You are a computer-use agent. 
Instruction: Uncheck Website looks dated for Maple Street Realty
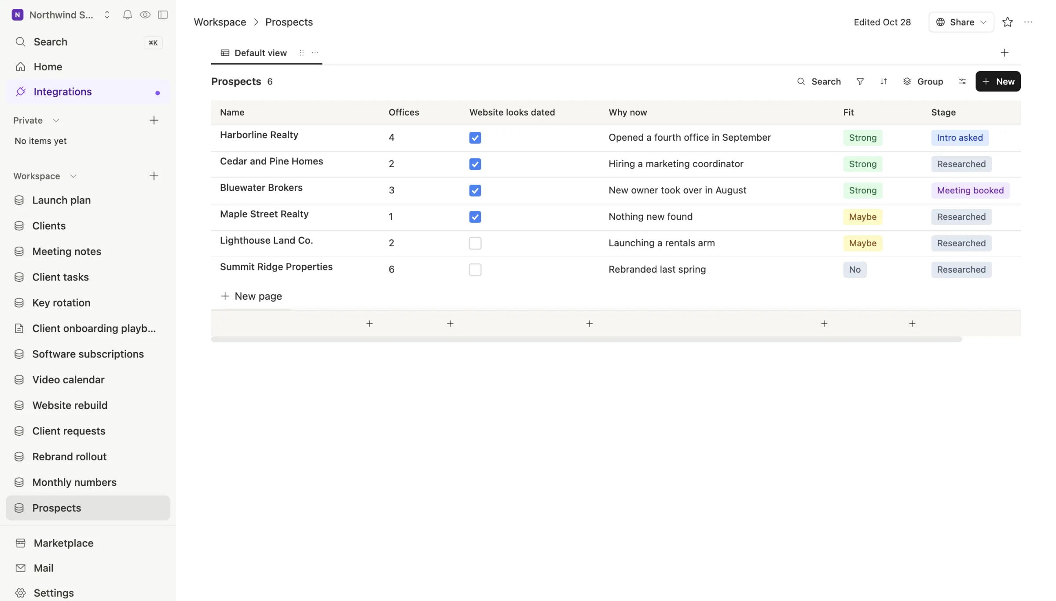click(475, 217)
